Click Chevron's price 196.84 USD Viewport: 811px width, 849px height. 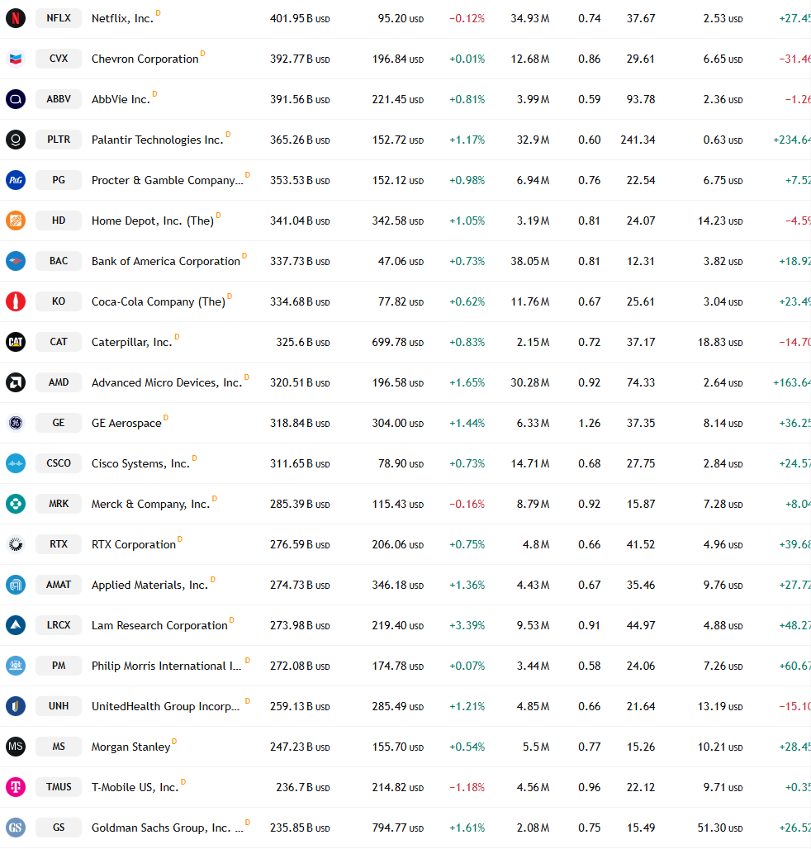(398, 59)
